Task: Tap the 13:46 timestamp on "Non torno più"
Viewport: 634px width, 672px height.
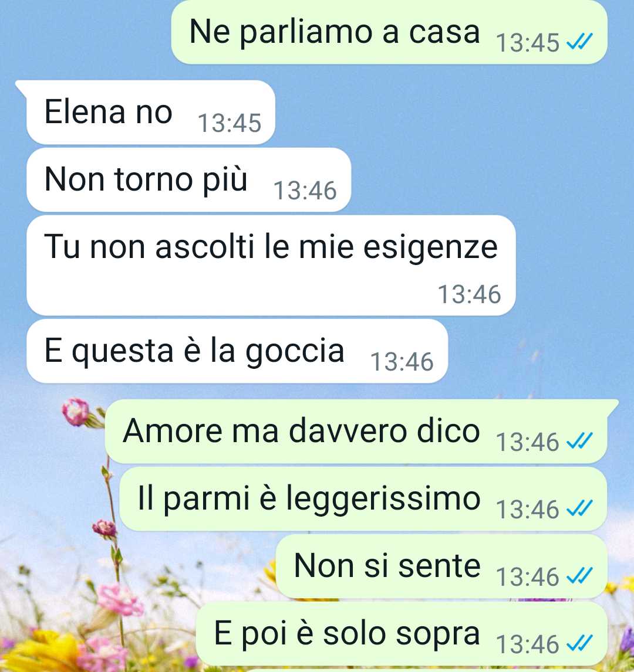Action: coord(305,191)
